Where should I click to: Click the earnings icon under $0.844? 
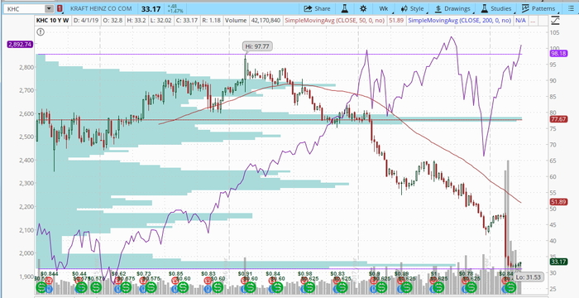[49, 281]
